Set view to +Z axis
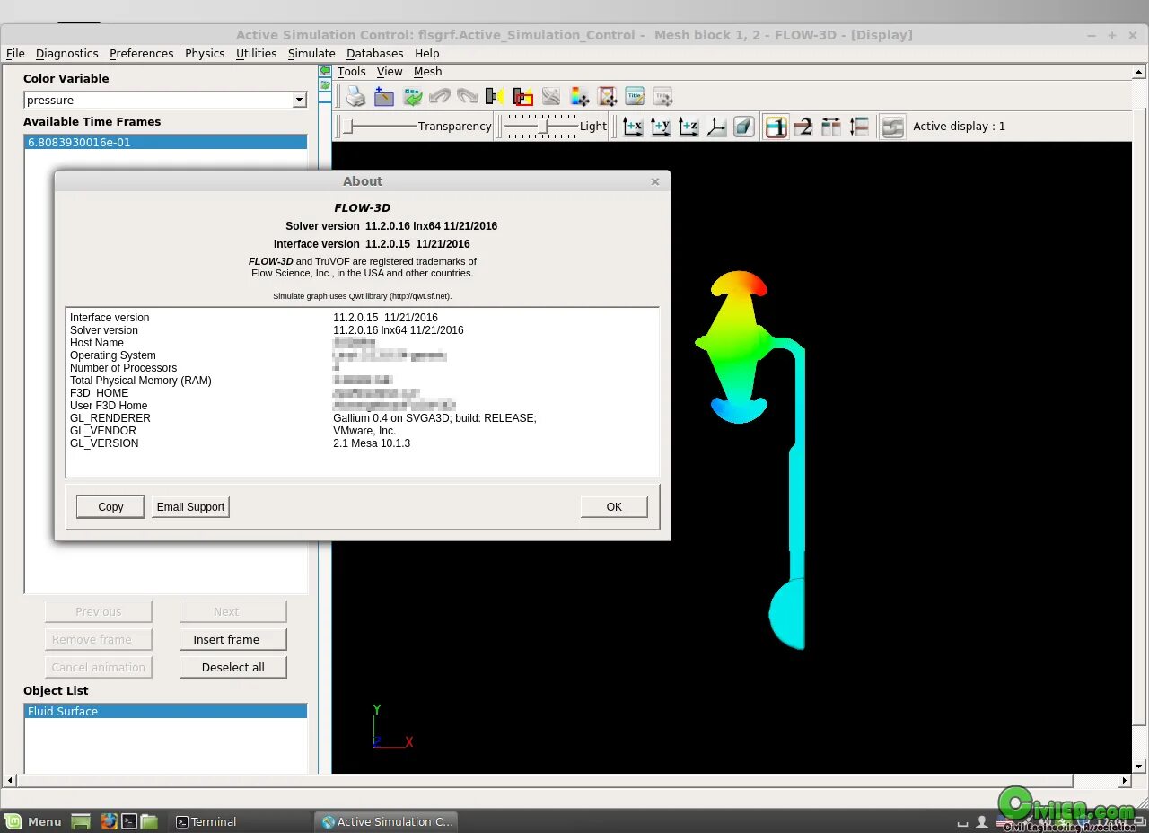Screen dimensions: 1149x833 [x=689, y=127]
